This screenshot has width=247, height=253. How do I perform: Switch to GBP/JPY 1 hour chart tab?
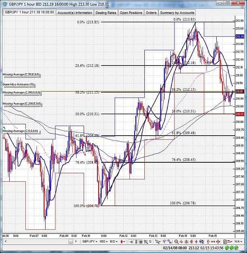pos(30,13)
